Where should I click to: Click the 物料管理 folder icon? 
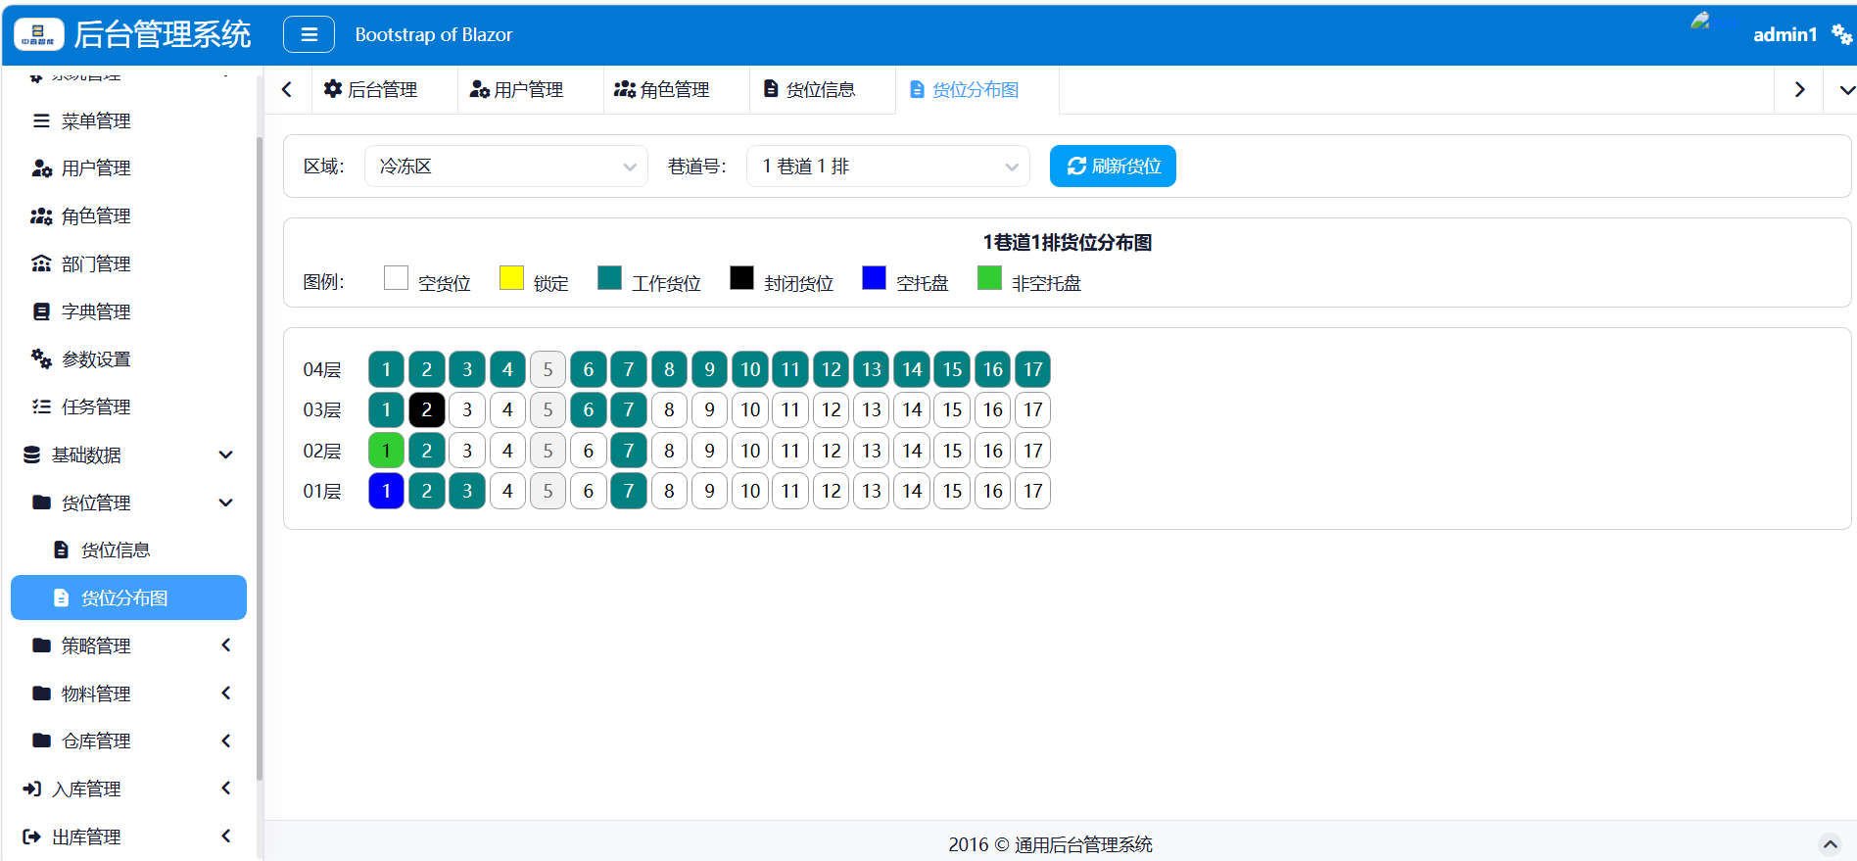click(x=41, y=694)
